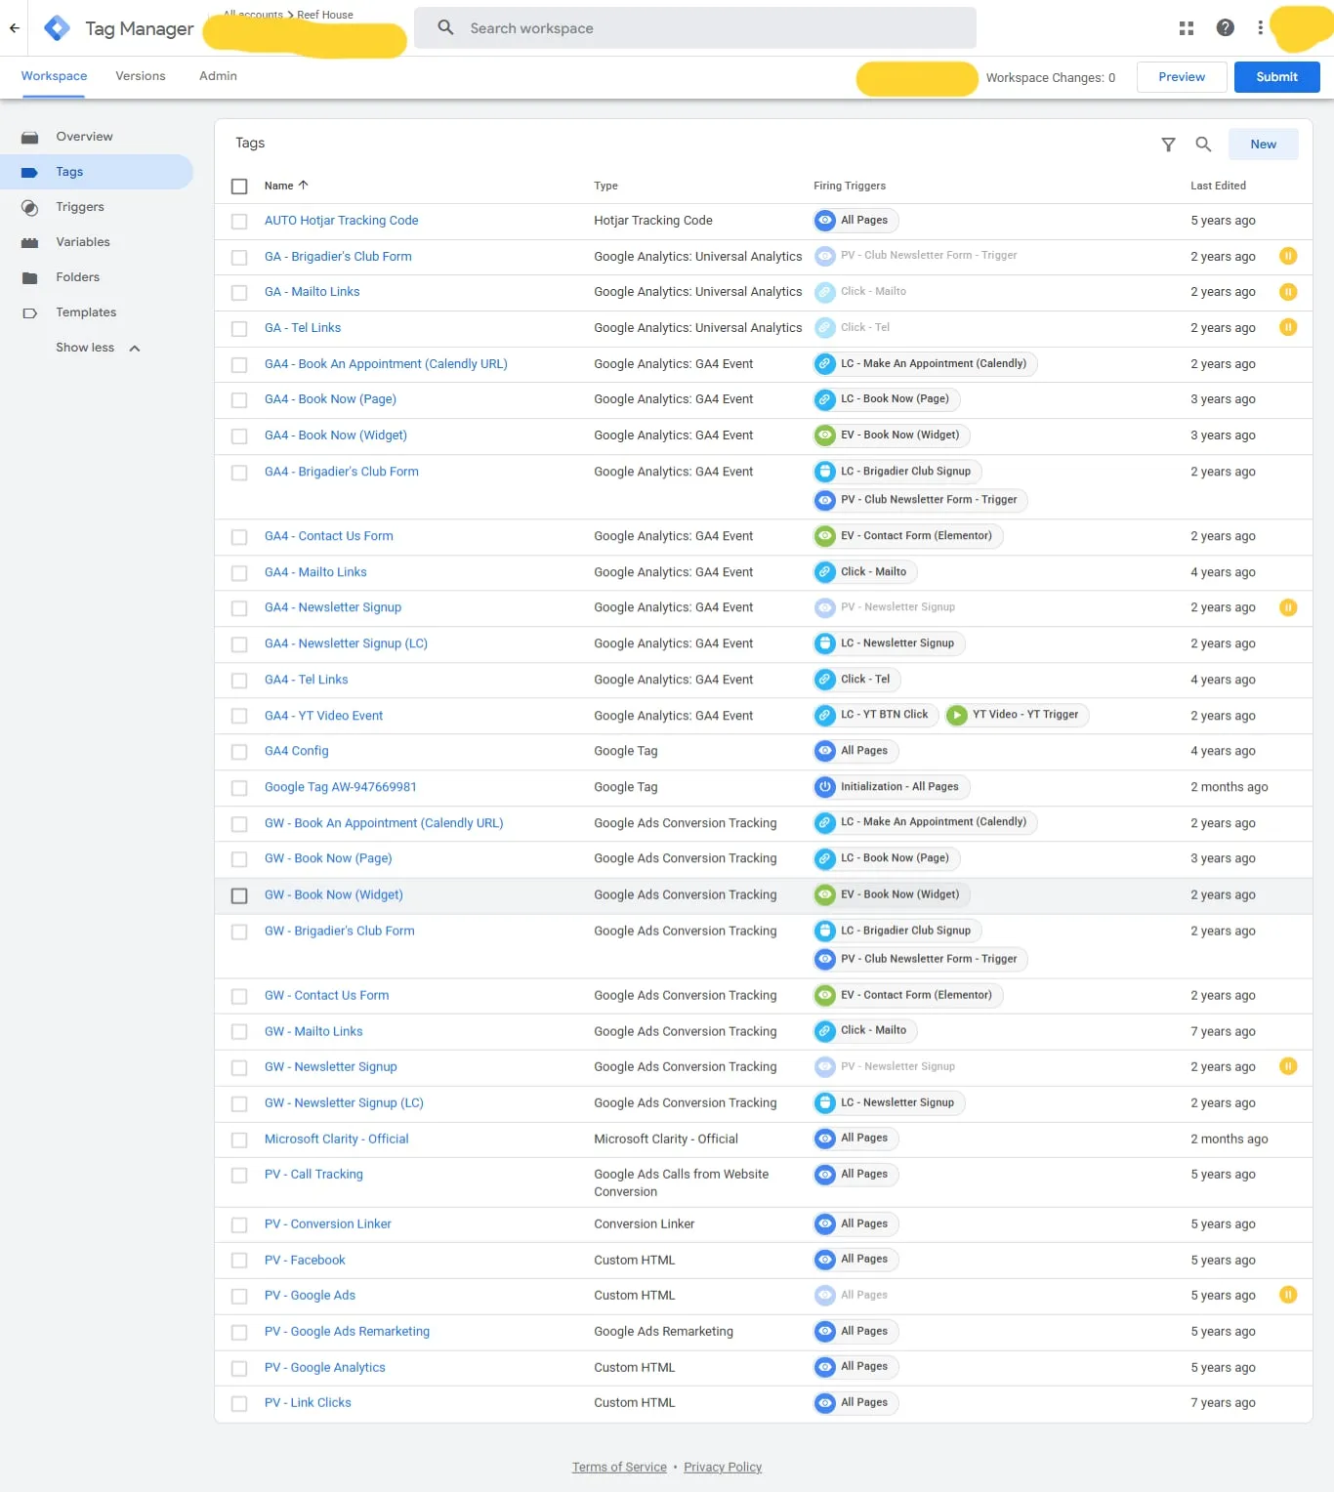Check the AUTO Hotjar Tracking Code checkbox
Viewport: 1334px width, 1492px height.
click(239, 222)
